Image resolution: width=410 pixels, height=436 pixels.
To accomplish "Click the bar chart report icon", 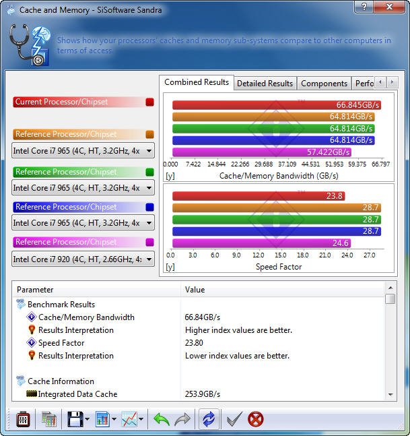I will coord(102,419).
